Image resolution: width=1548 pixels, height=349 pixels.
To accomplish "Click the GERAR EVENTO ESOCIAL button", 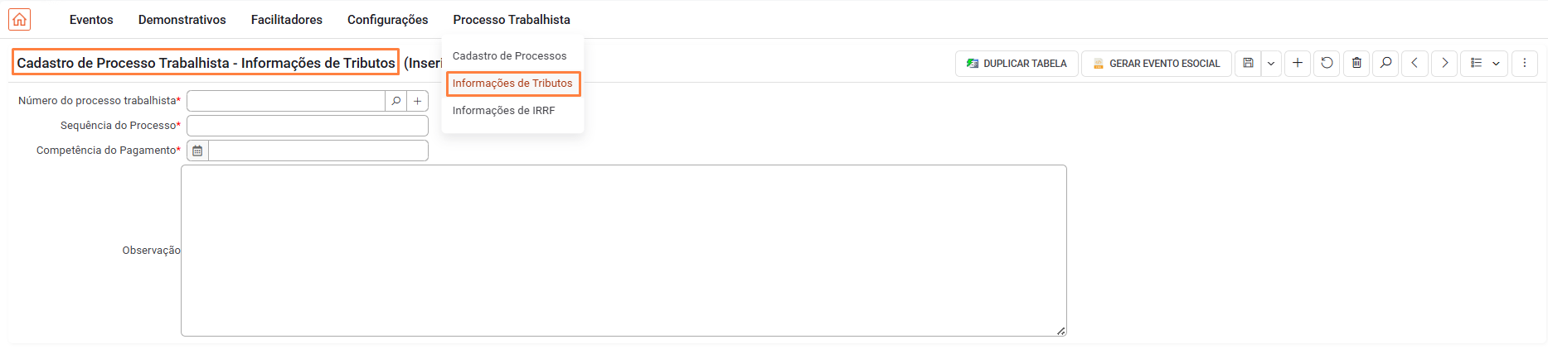I will 1157,63.
